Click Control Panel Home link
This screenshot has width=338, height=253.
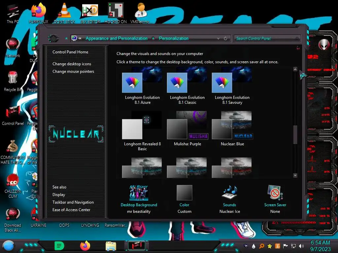tap(70, 52)
